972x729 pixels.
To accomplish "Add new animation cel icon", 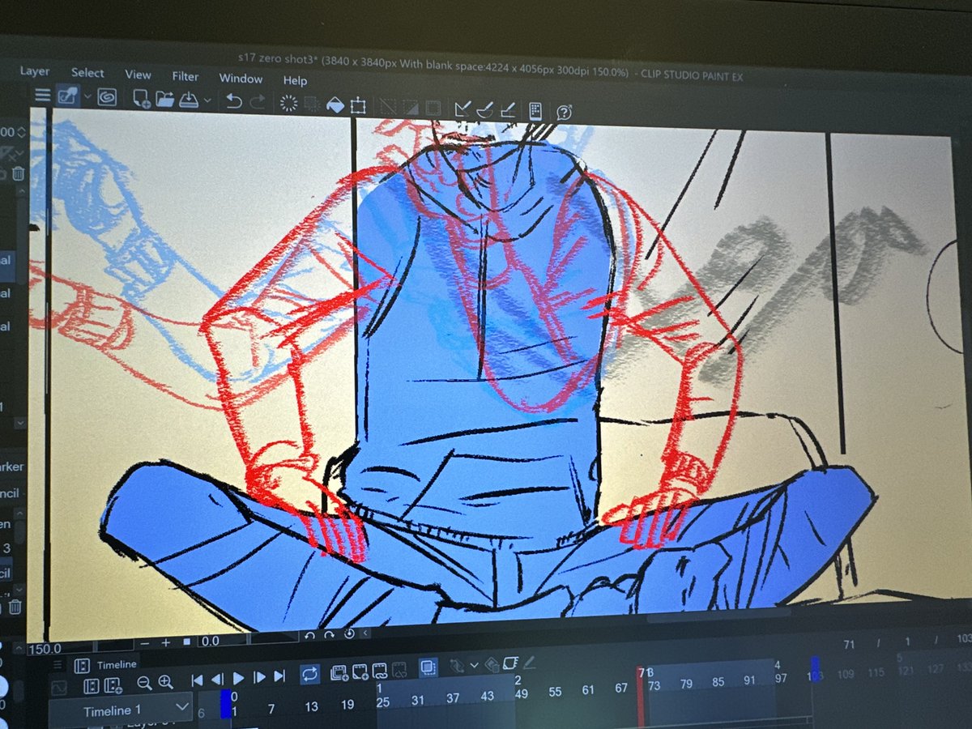I will click(x=360, y=672).
